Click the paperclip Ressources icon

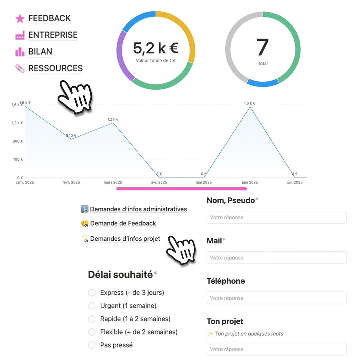(20, 69)
